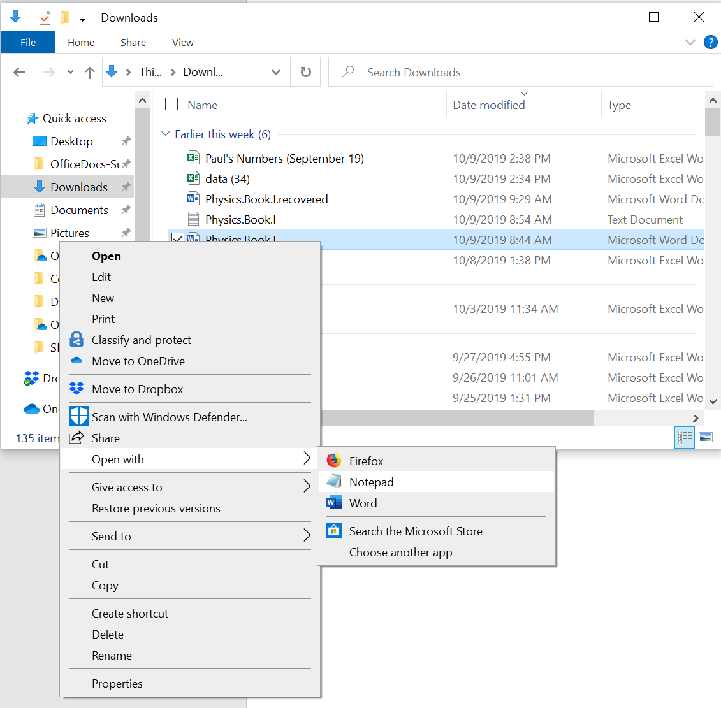Expand the ribbon with the chevron

(x=690, y=42)
